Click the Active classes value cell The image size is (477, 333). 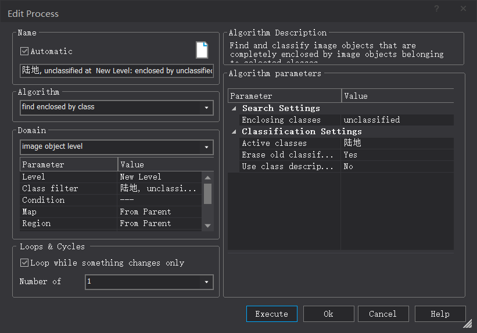397,143
